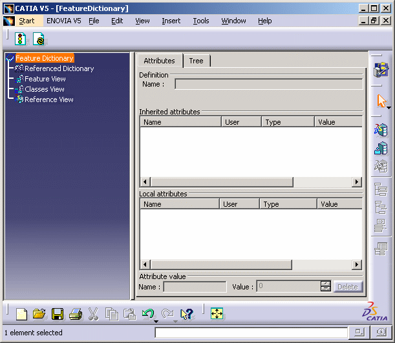This screenshot has height=343, width=395.
Task: Create a new document with New icon
Action: [x=21, y=315]
